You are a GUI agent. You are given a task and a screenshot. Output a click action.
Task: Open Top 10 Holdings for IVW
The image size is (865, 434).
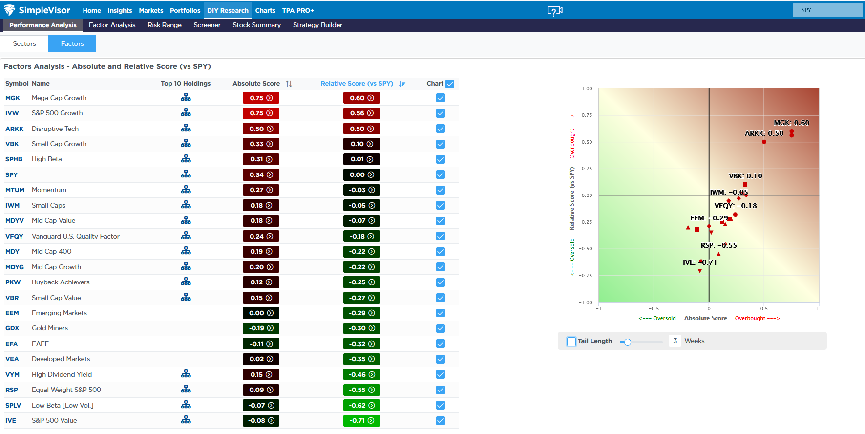point(186,112)
